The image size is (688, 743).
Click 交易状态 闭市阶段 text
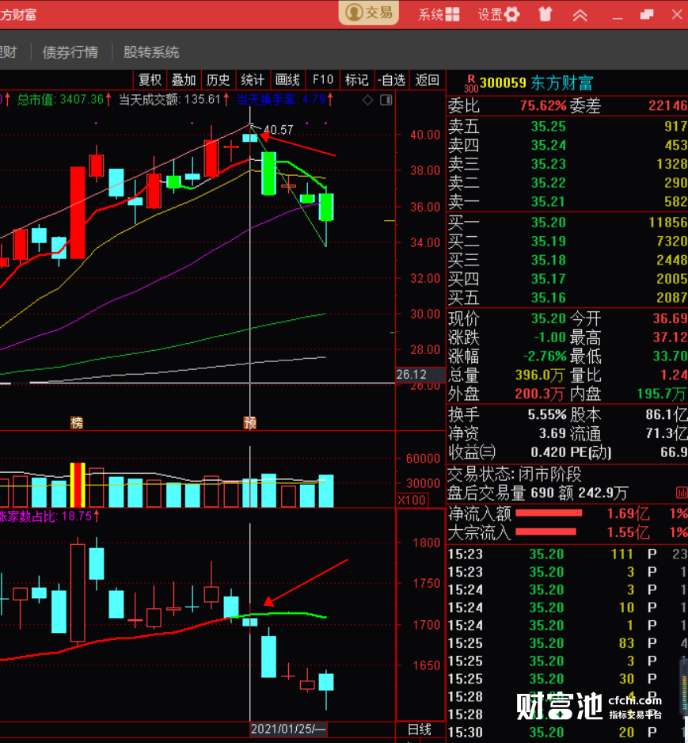[515, 474]
